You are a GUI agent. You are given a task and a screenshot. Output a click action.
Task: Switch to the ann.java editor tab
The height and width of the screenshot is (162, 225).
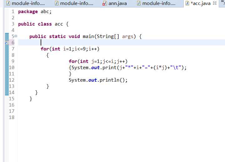click(x=115, y=3)
